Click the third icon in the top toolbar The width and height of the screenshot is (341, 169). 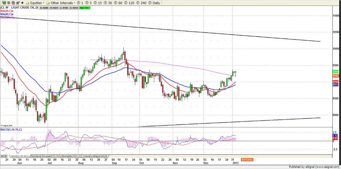pyautogui.click(x=13, y=3)
